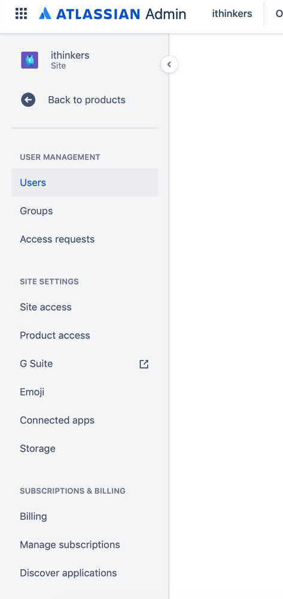Go to Access requests
The width and height of the screenshot is (283, 599).
85,239
